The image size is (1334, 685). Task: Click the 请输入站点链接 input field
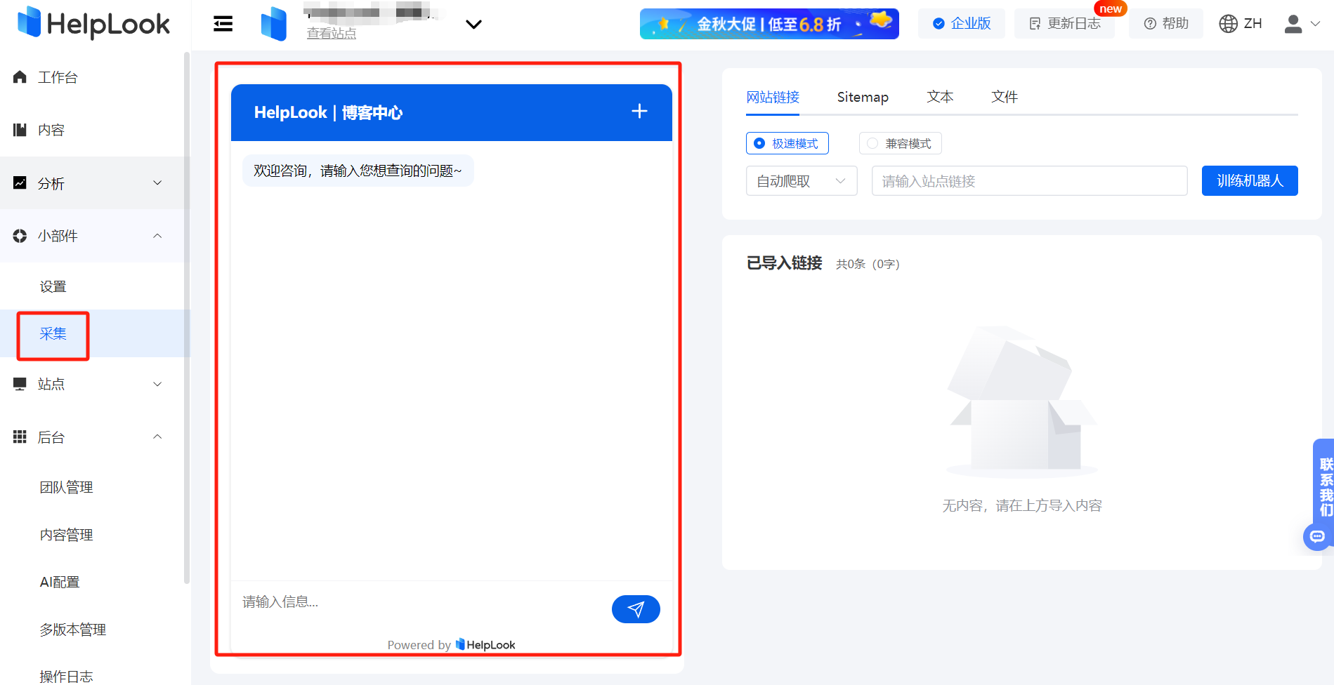pyautogui.click(x=1029, y=181)
